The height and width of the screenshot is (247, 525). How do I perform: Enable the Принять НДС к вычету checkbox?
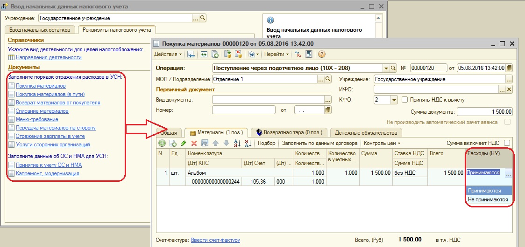[x=404, y=100]
